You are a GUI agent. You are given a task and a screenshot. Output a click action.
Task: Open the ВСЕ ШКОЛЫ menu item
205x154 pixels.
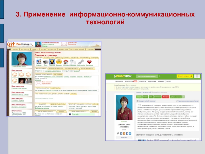pos(25,49)
